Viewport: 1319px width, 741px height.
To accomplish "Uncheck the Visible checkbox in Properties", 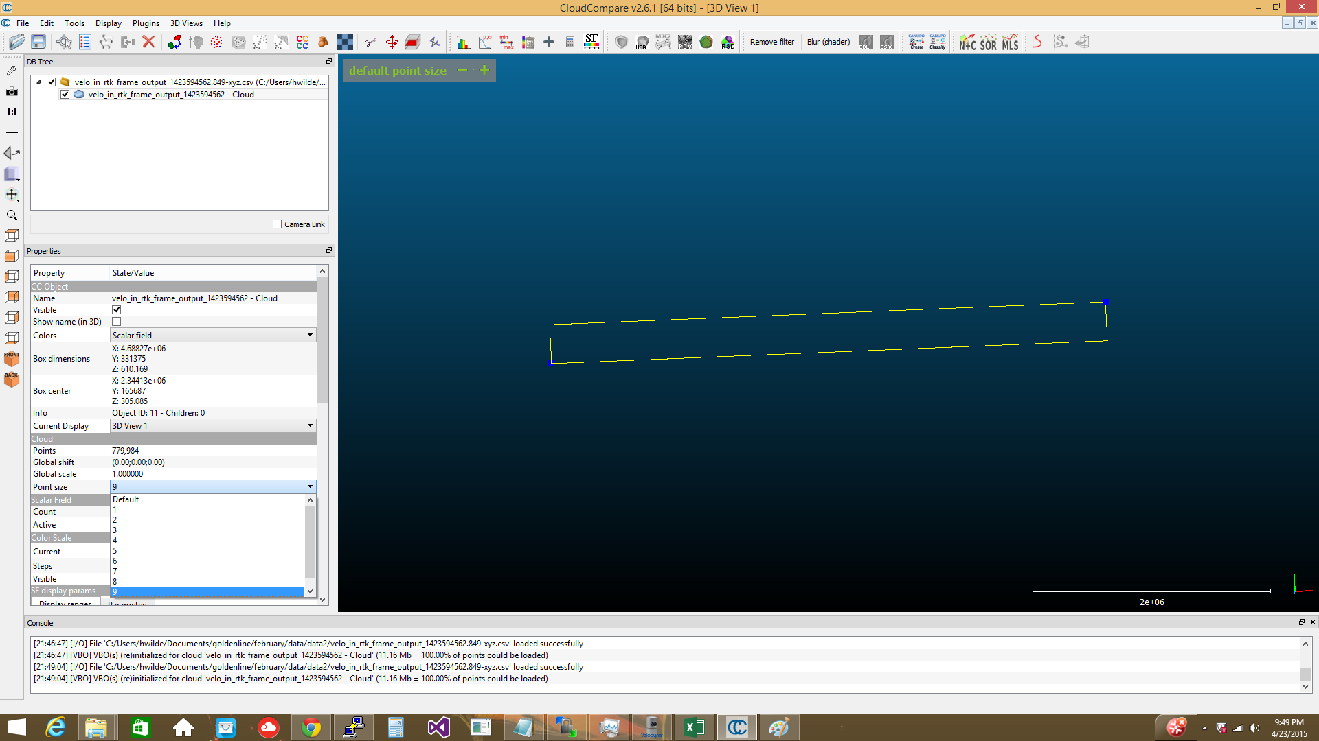I will pos(116,309).
